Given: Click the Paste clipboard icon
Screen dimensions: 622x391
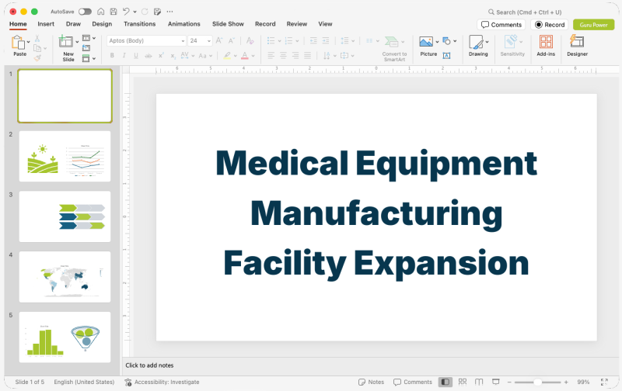Looking at the screenshot, I should pos(18,43).
